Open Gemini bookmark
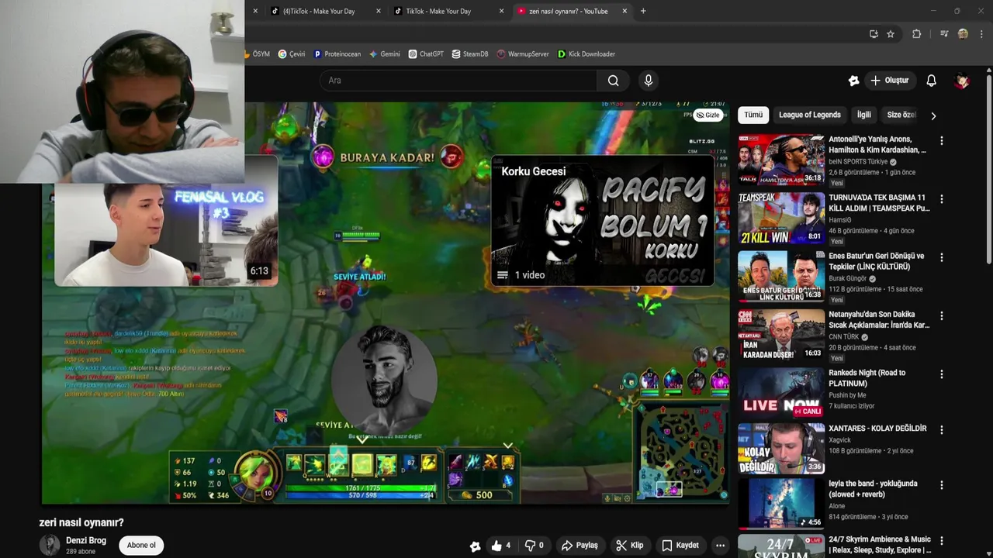This screenshot has width=993, height=558. [385, 54]
